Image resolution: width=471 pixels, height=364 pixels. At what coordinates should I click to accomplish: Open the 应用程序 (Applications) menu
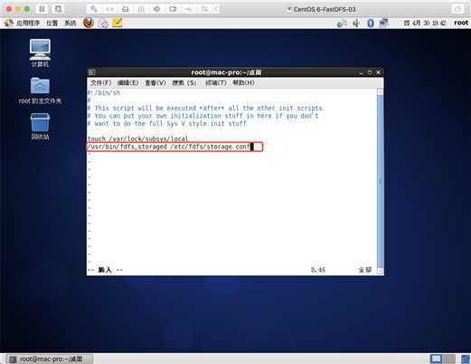pyautogui.click(x=28, y=23)
